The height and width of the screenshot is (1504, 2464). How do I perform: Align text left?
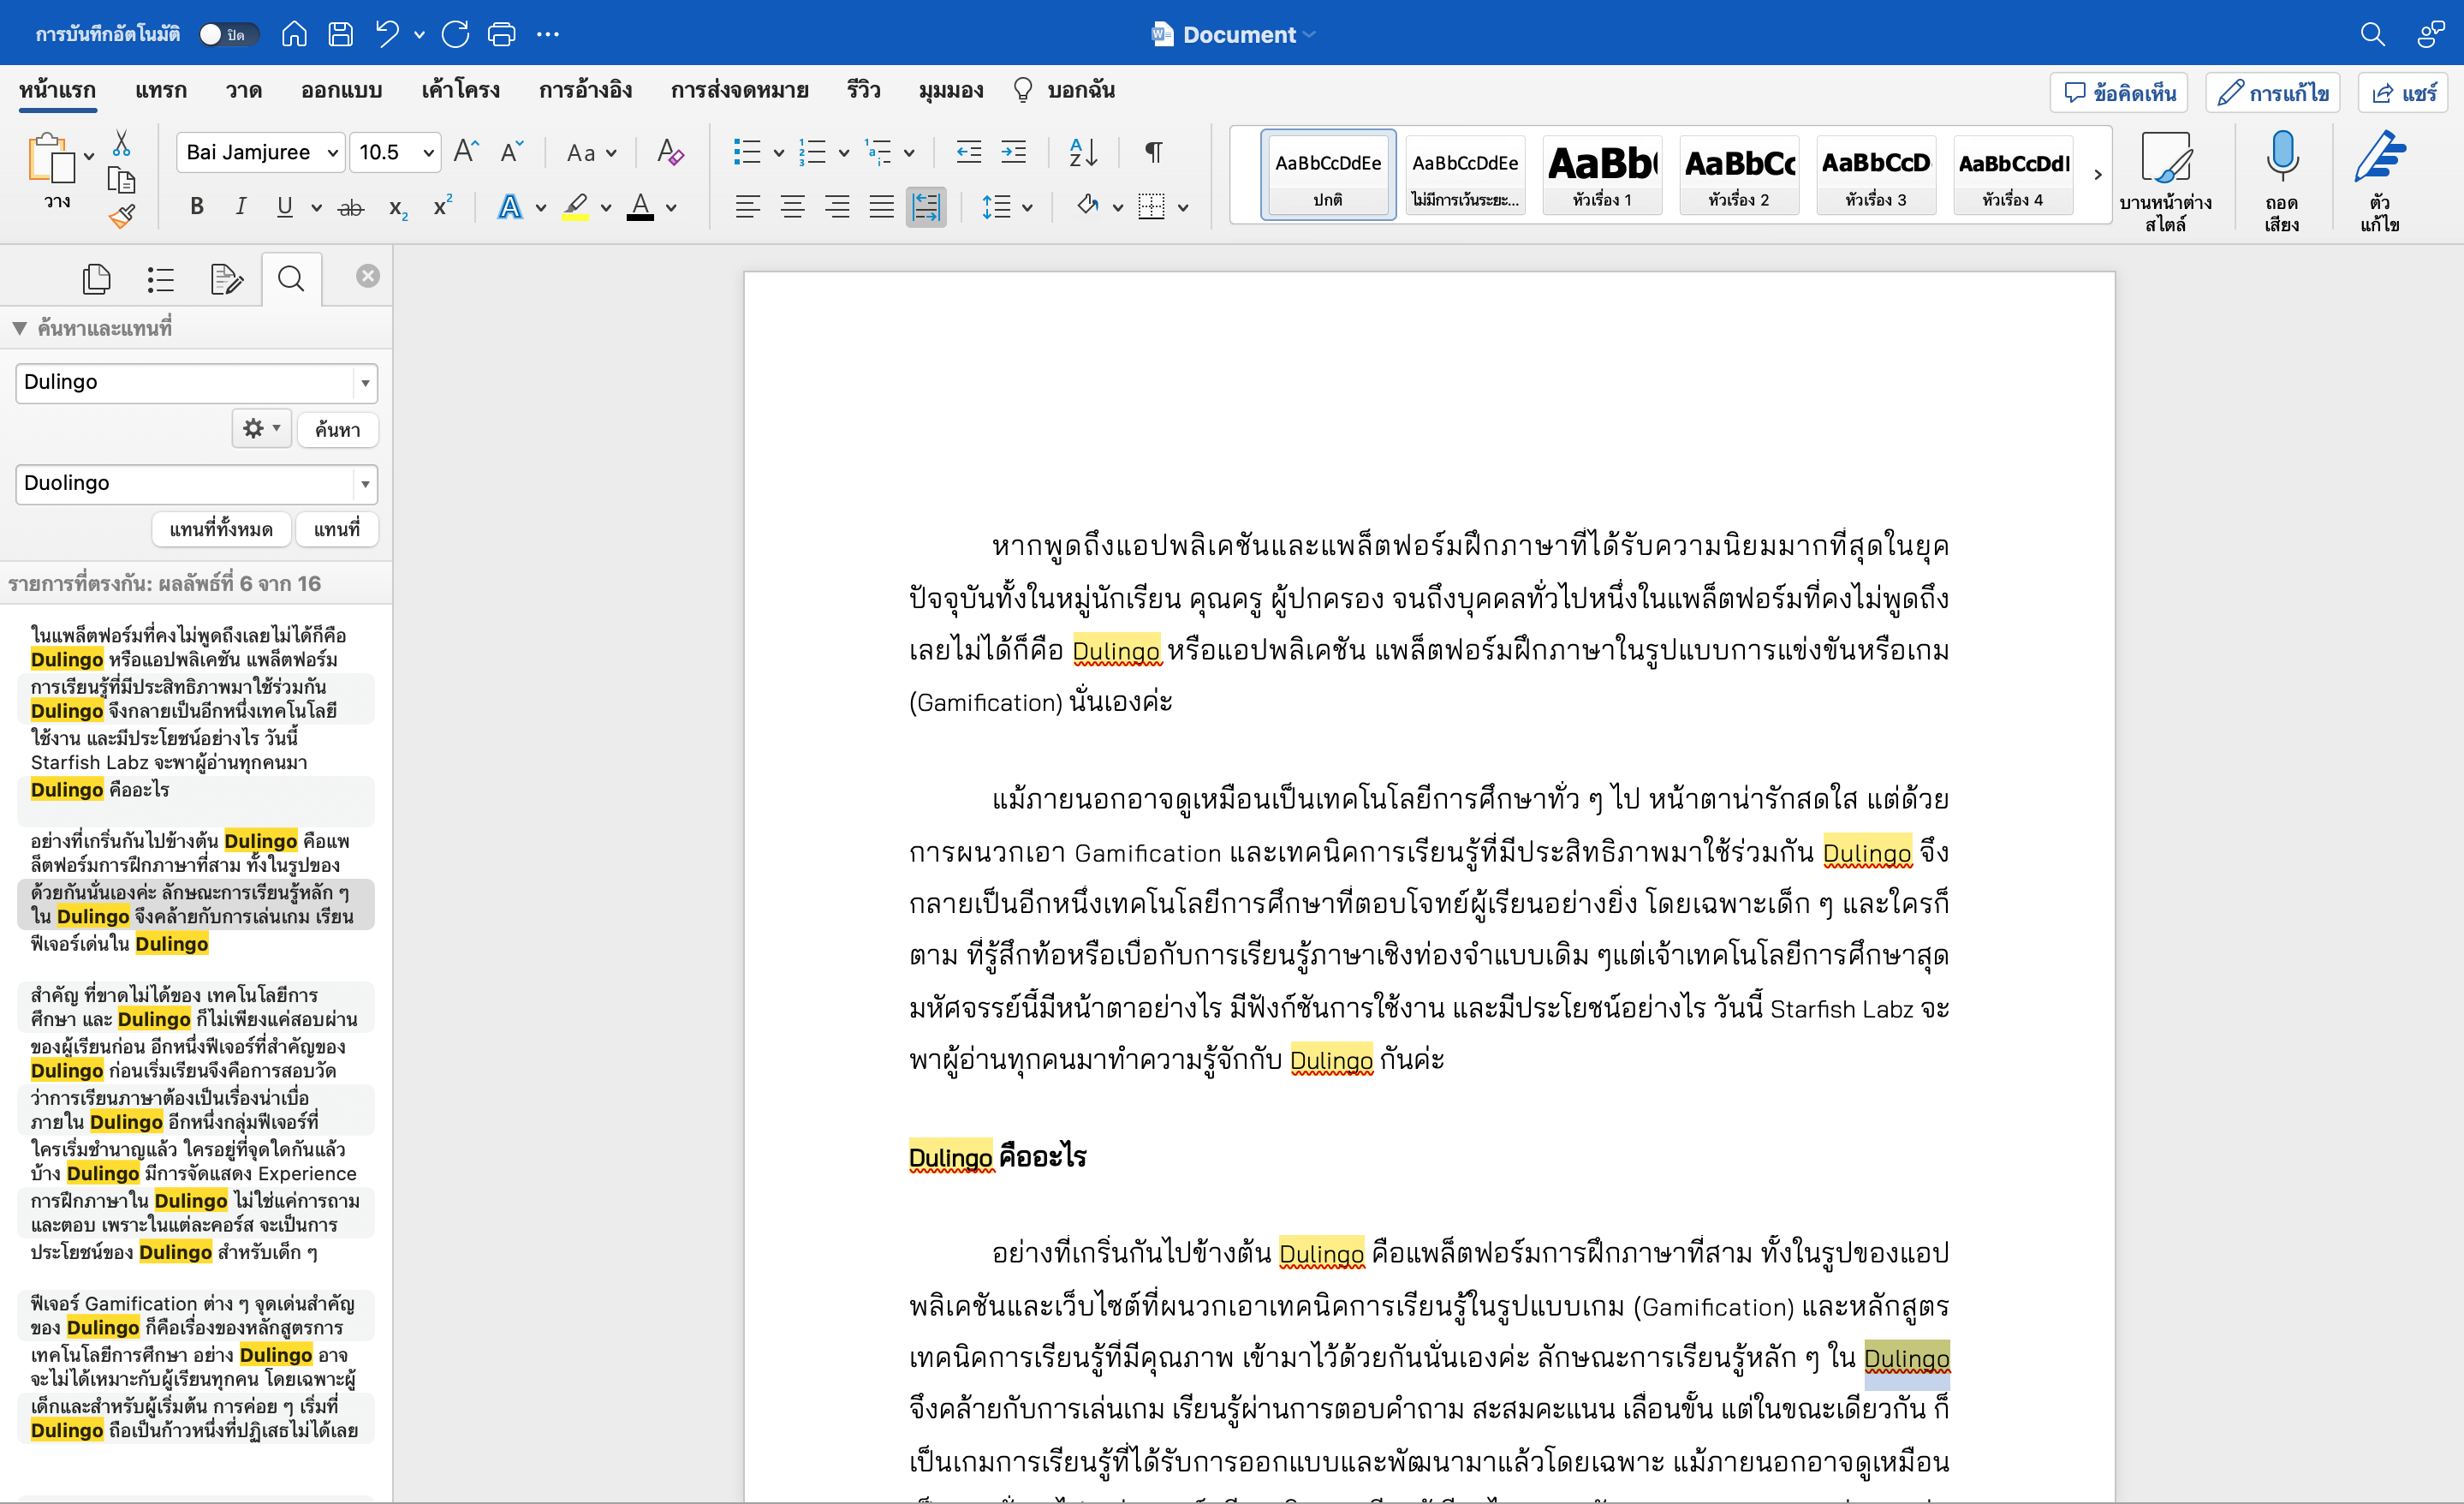pos(747,207)
